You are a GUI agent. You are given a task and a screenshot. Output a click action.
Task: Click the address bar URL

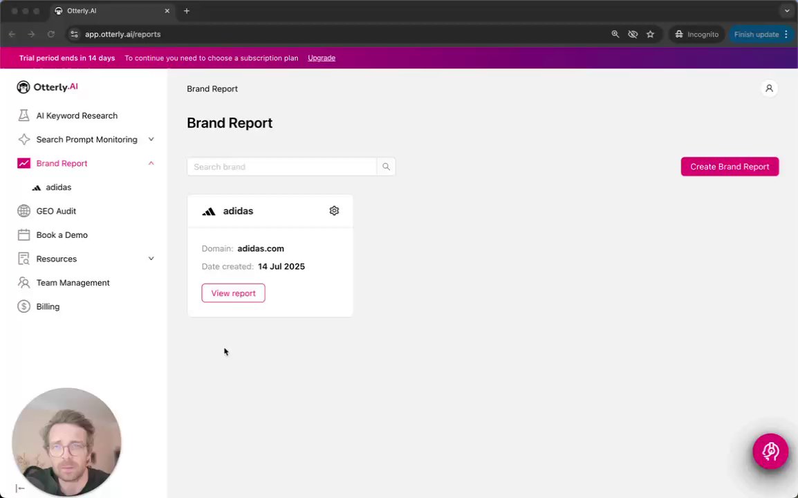[122, 34]
